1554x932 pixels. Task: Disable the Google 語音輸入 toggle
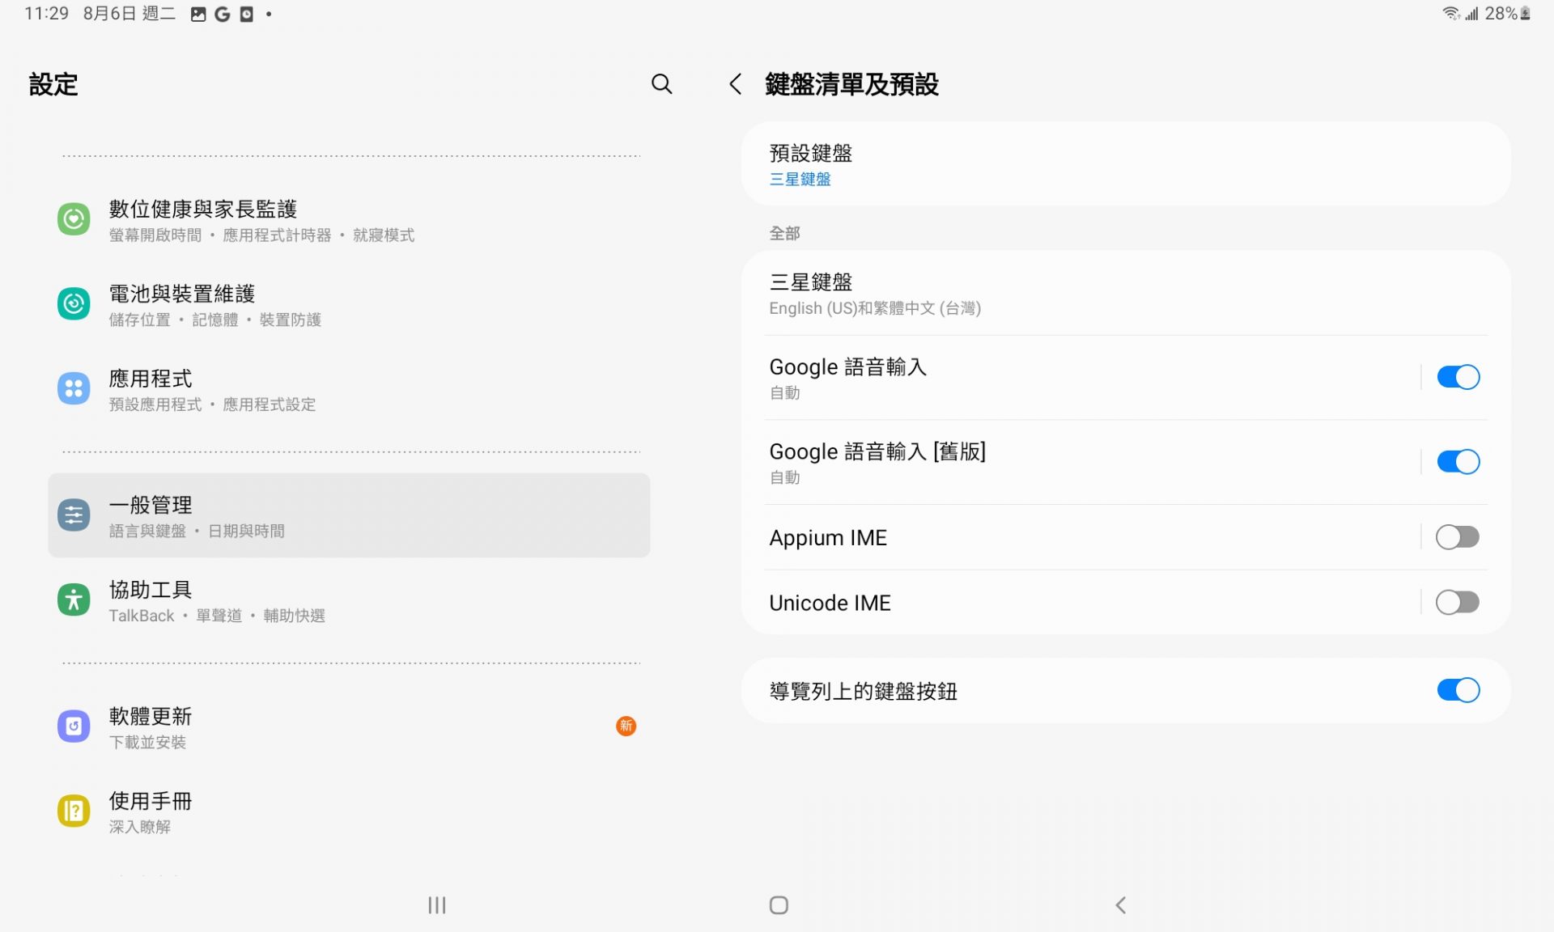1457,377
